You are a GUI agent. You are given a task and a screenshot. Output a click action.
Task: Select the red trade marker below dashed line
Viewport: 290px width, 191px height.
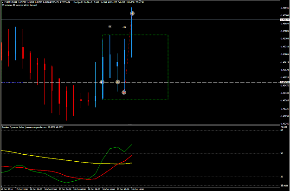[x=124, y=92]
